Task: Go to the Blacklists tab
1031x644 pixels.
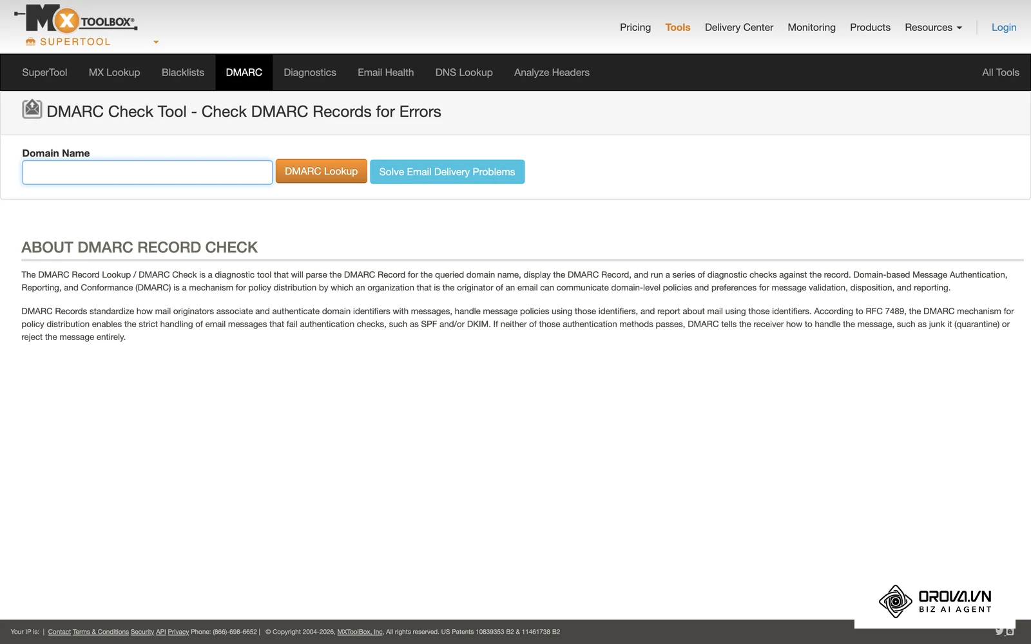Action: coord(183,72)
